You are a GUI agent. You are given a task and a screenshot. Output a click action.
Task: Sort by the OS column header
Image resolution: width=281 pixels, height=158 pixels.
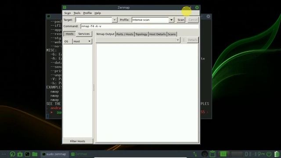(68, 41)
